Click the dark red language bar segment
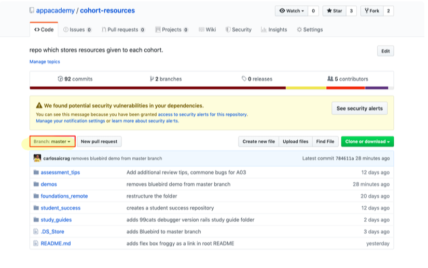 tap(158, 88)
